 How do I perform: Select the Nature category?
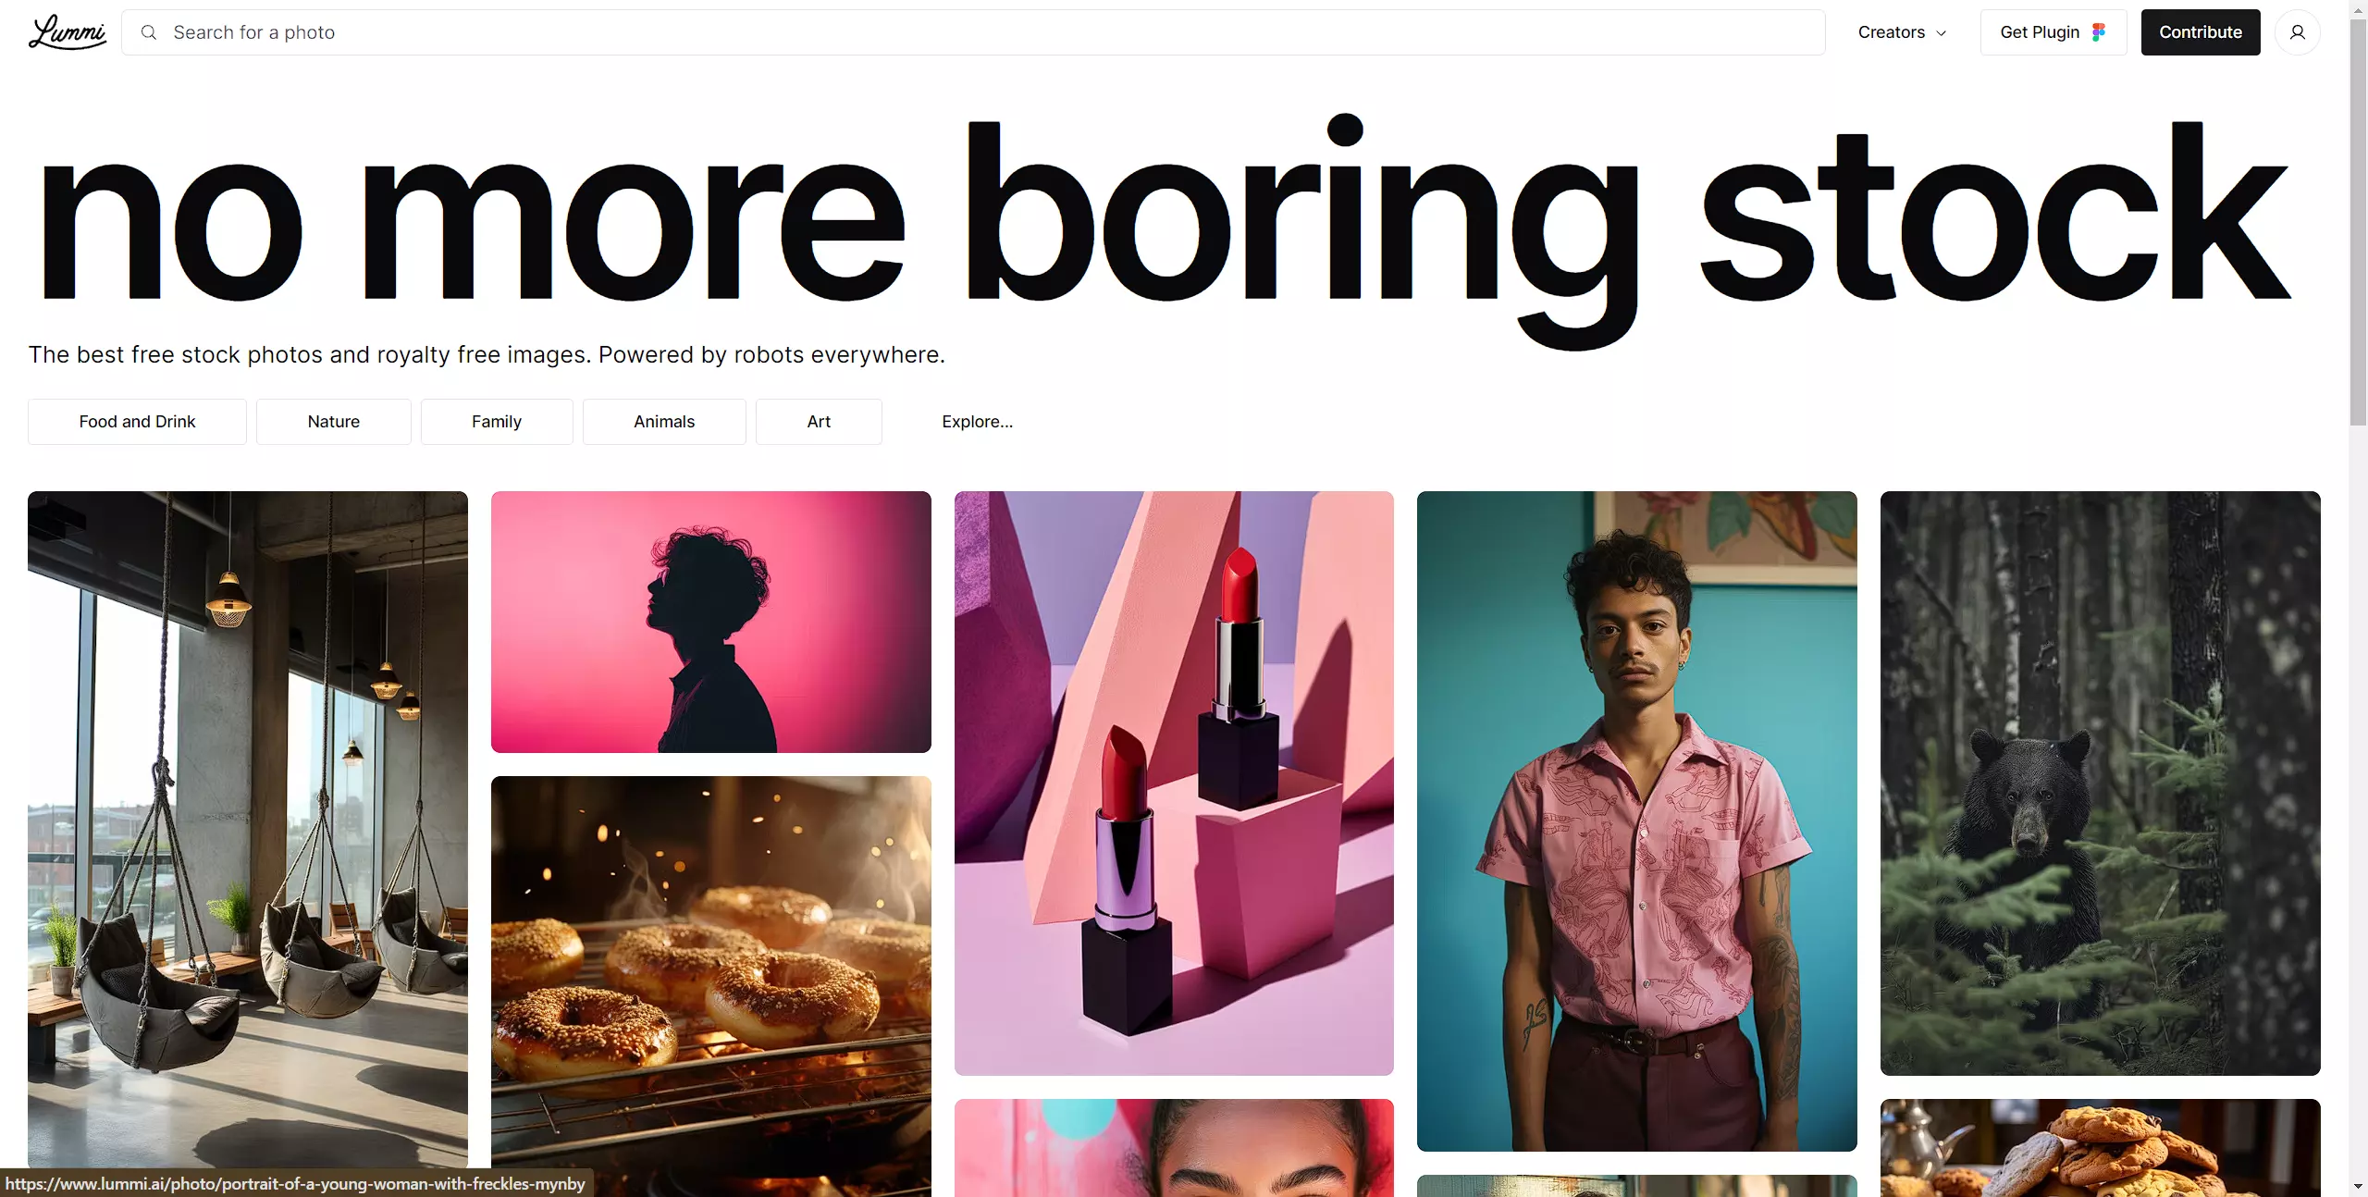[334, 422]
